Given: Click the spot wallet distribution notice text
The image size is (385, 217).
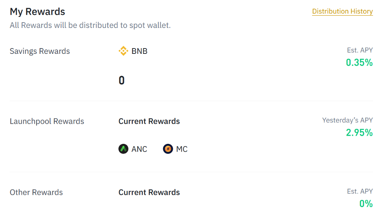Looking at the screenshot, I should pos(90,25).
